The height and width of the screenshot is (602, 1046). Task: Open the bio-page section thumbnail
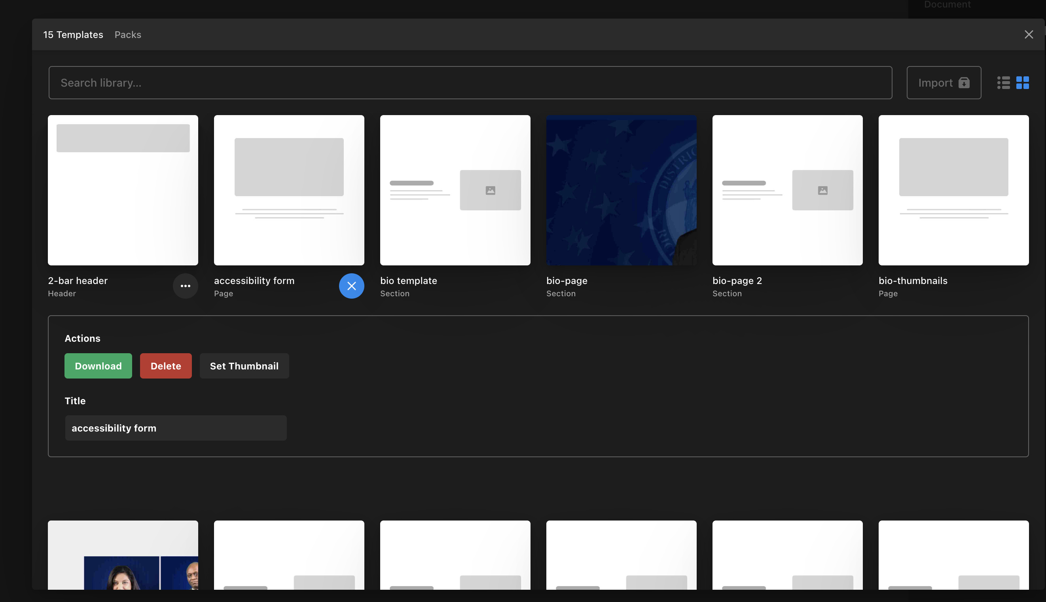point(621,190)
